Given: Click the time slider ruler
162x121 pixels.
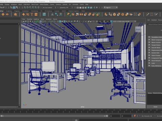Looking at the screenshot, I should pyautogui.click(x=81, y=111).
